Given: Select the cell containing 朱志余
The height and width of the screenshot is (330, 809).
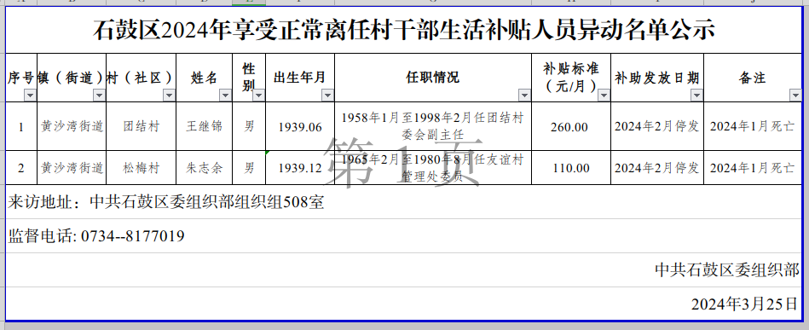Looking at the screenshot, I should coord(205,168).
